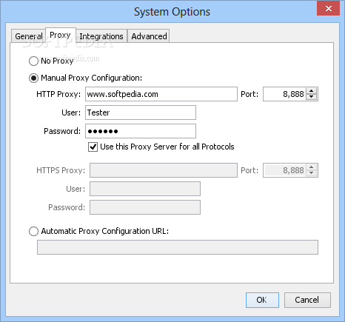
Task: Focus the User field containing Tester
Action: pyautogui.click(x=141, y=113)
